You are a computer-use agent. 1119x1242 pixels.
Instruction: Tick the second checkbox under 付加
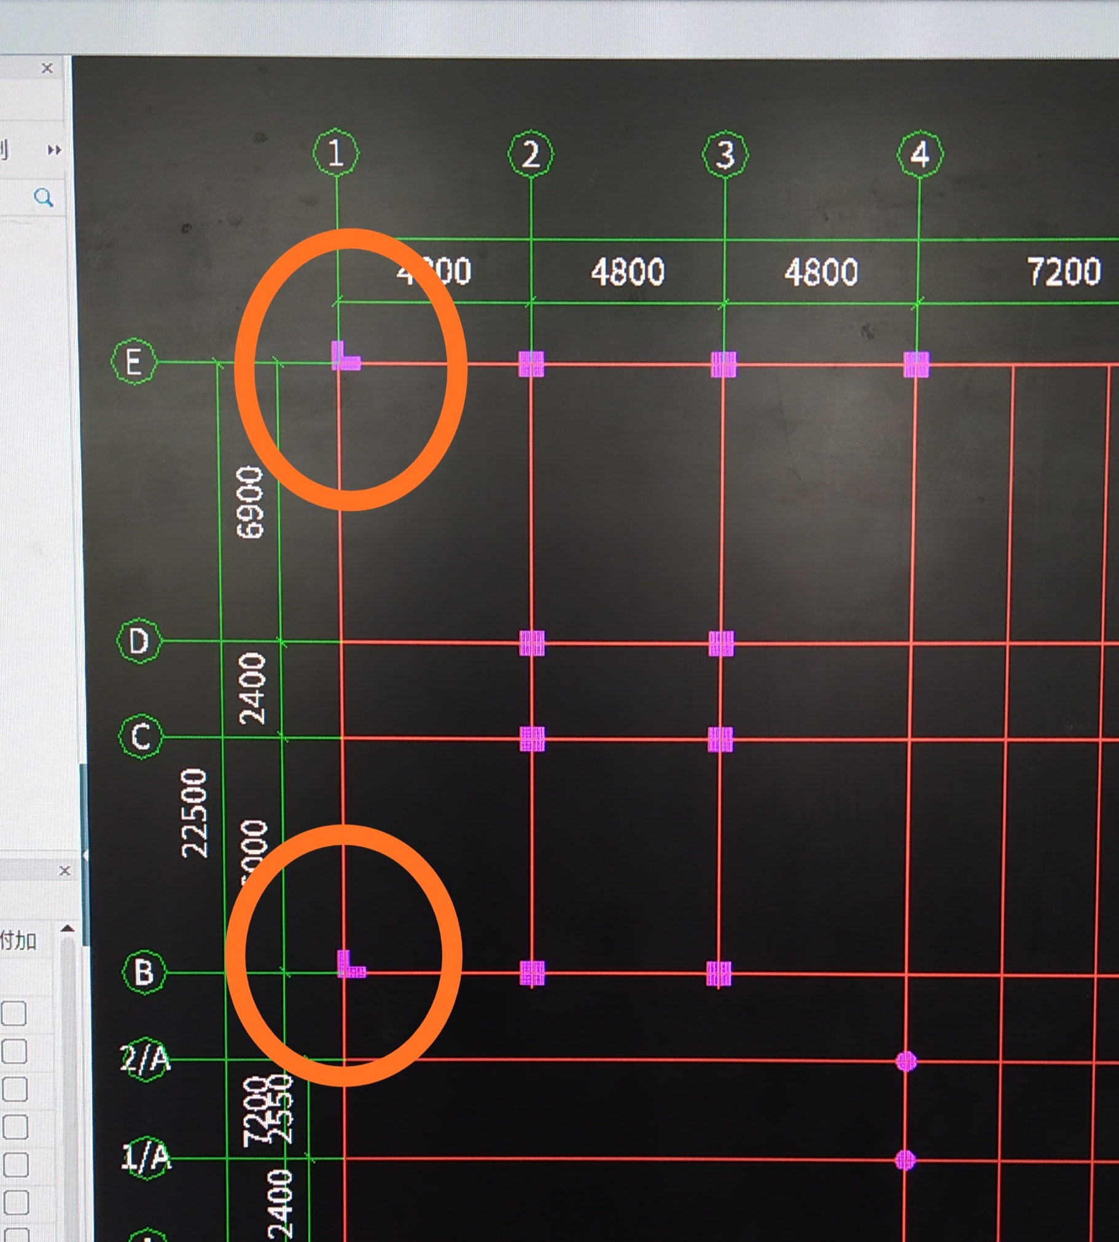coord(14,1052)
